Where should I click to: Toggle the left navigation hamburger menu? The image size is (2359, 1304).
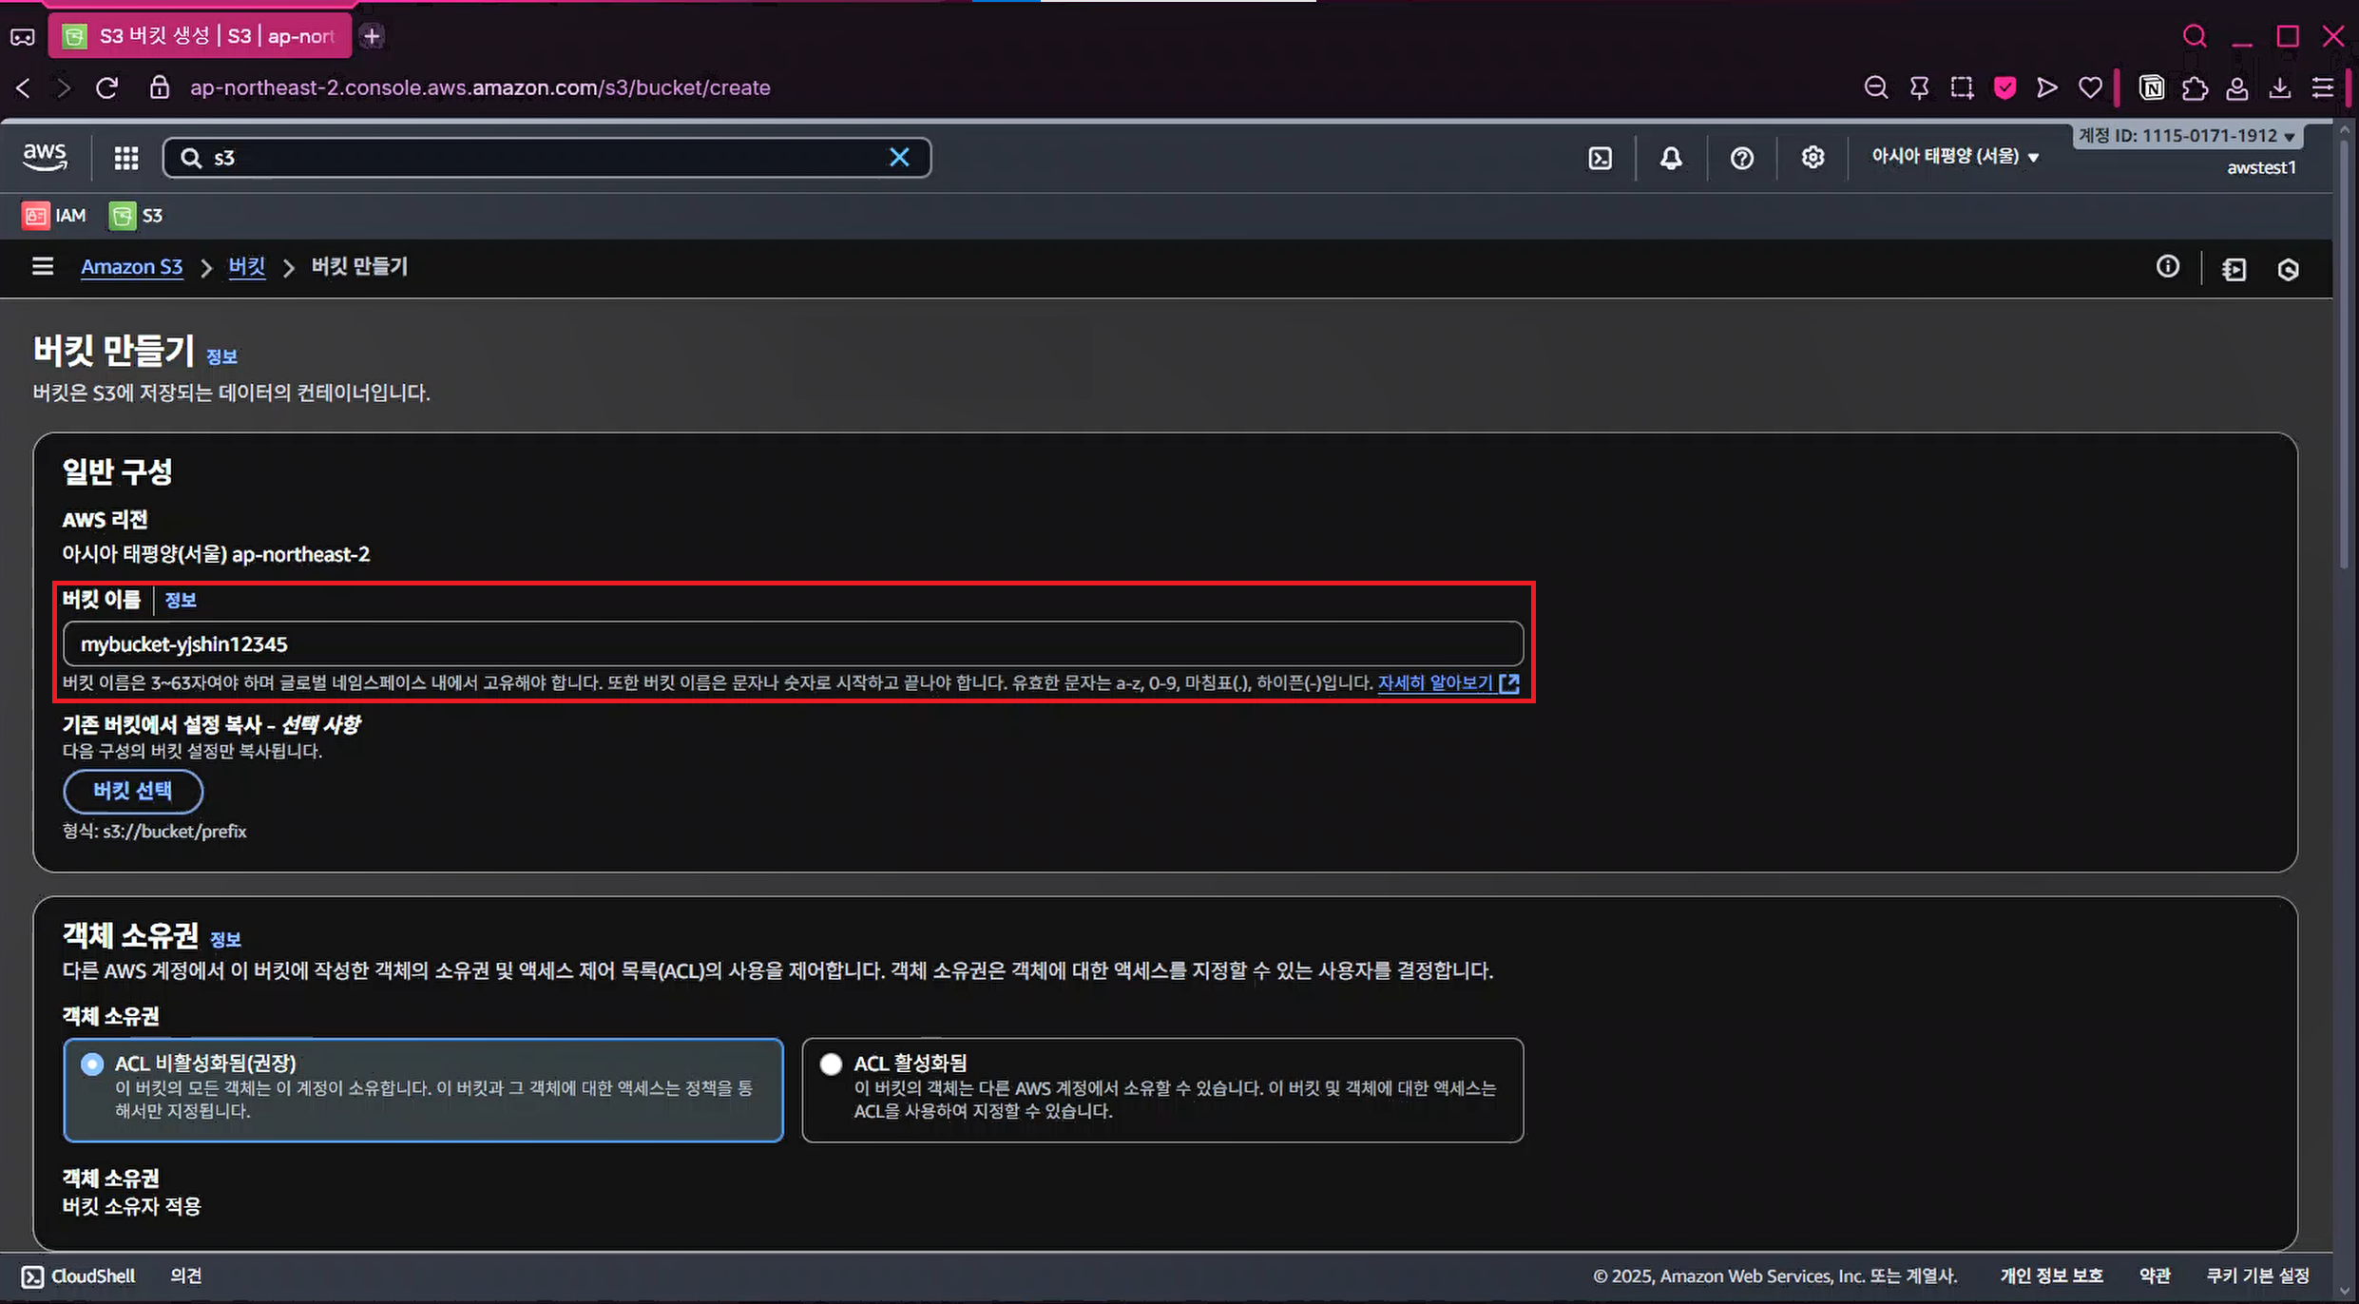pyautogui.click(x=43, y=267)
